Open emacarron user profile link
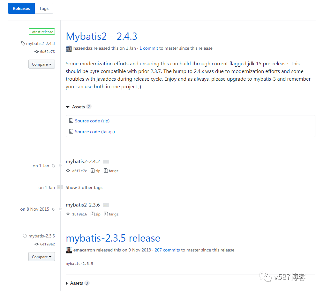This screenshot has width=316, height=291. click(84, 250)
